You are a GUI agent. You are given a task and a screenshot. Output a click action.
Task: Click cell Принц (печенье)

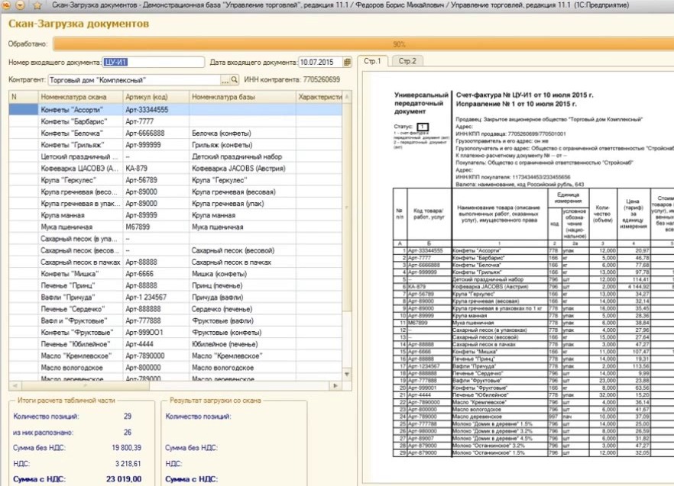pos(242,285)
